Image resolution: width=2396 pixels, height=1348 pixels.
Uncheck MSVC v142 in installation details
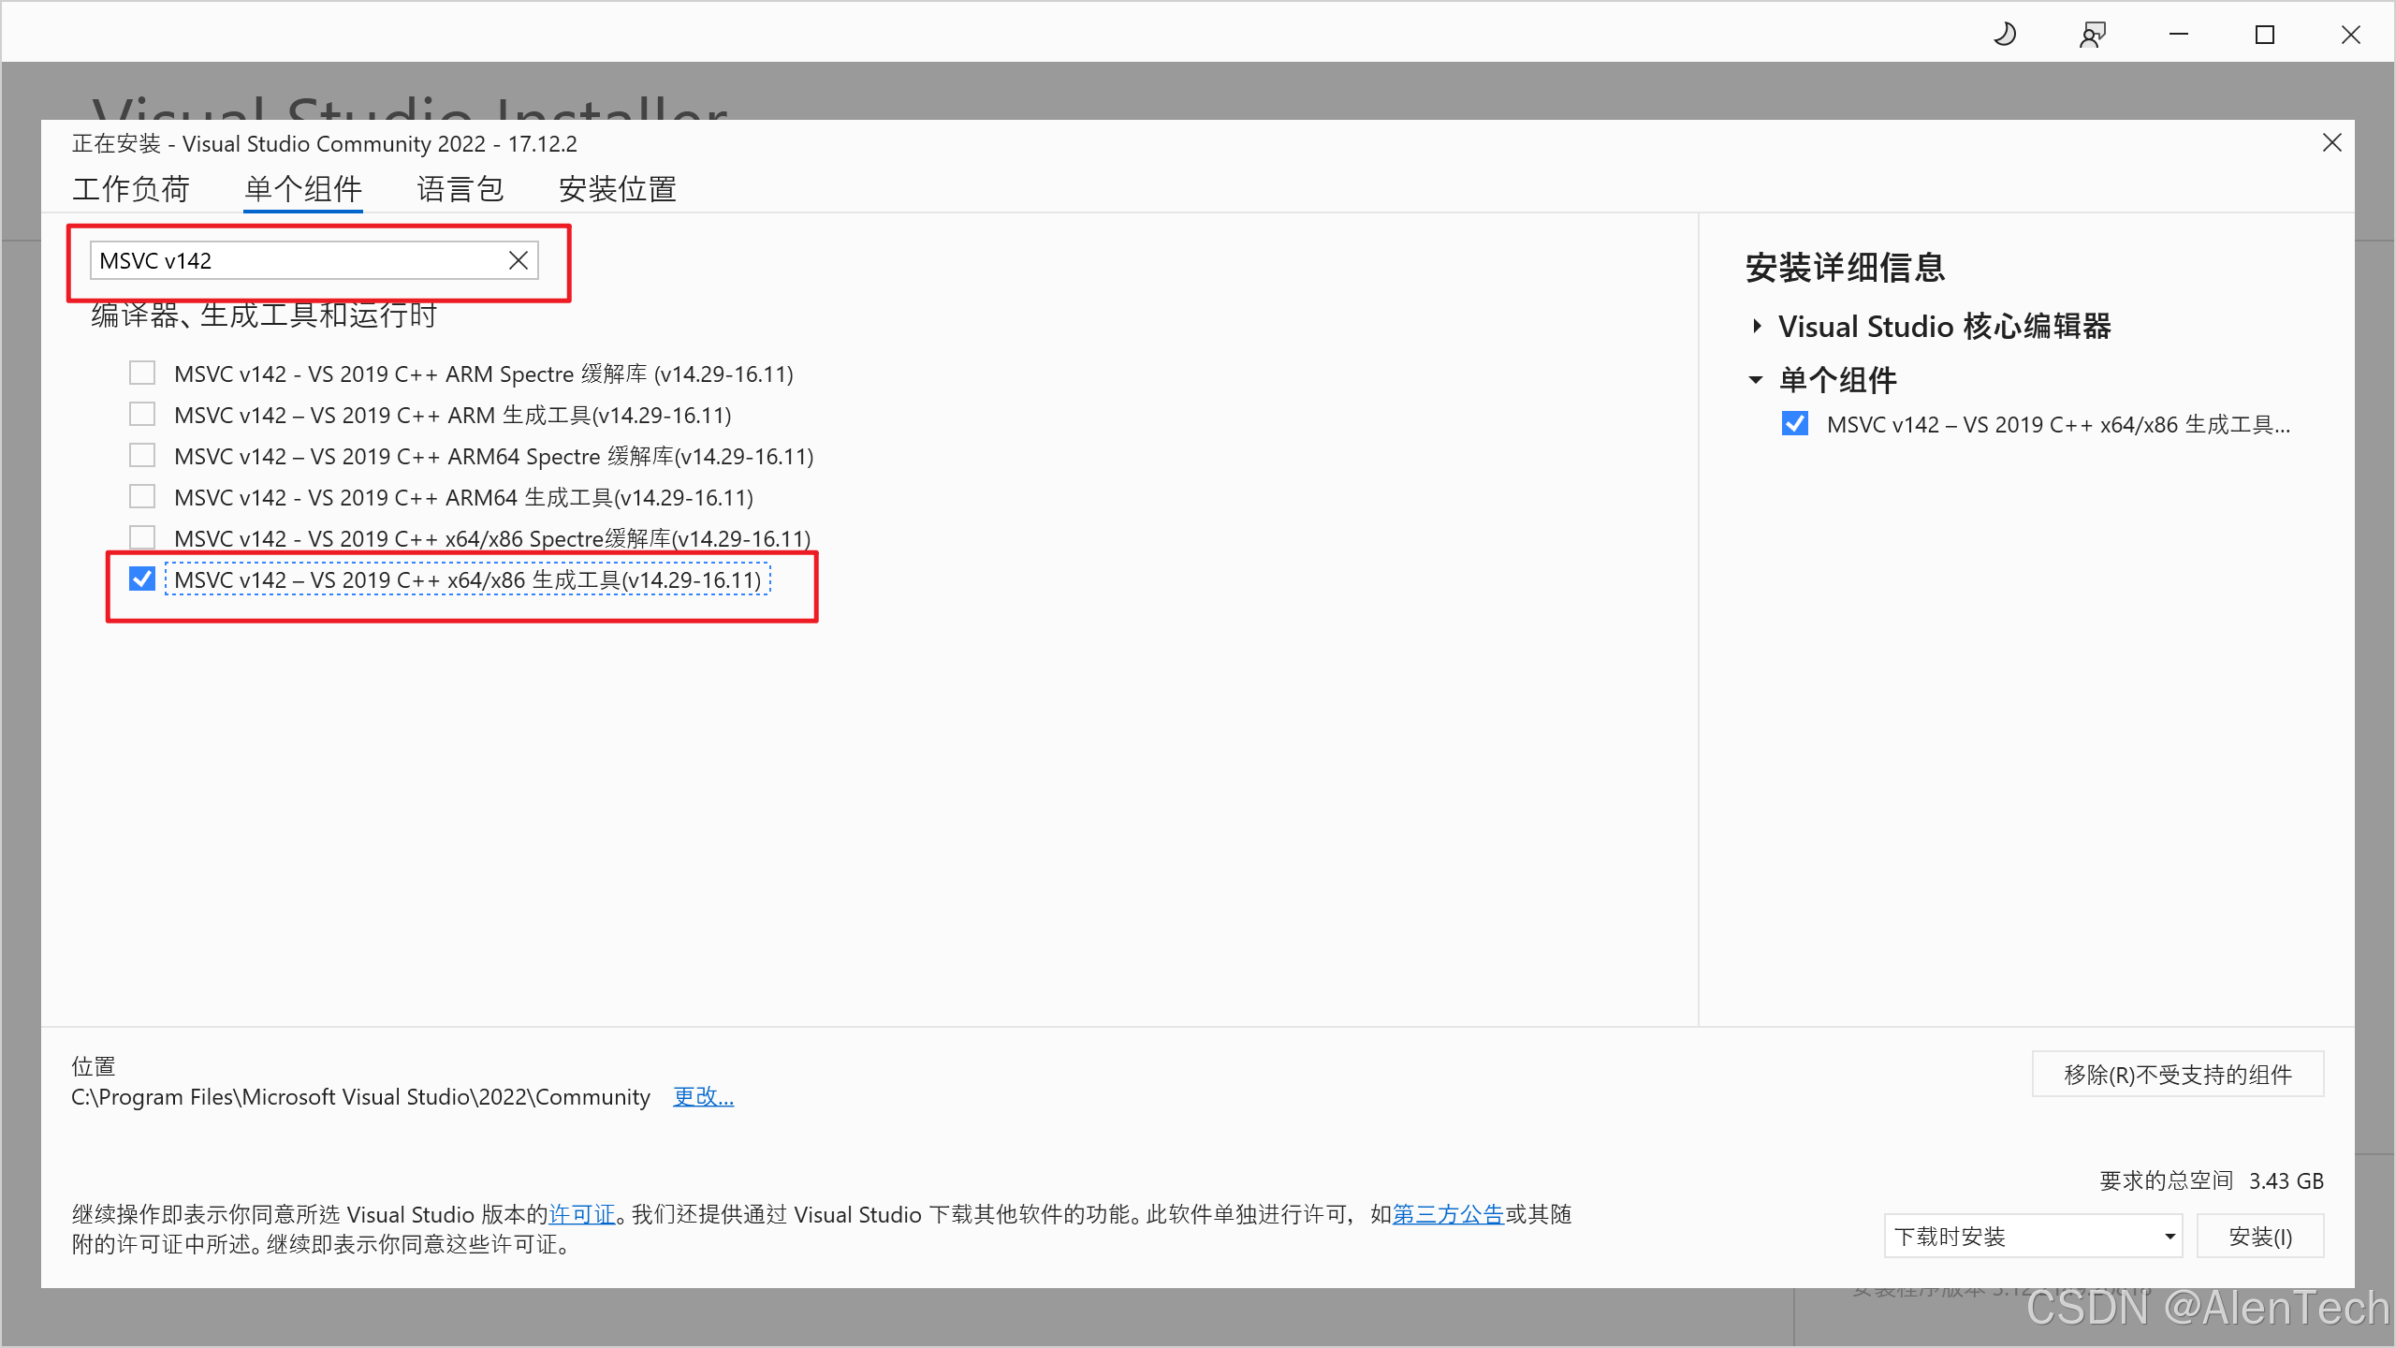(x=1794, y=424)
